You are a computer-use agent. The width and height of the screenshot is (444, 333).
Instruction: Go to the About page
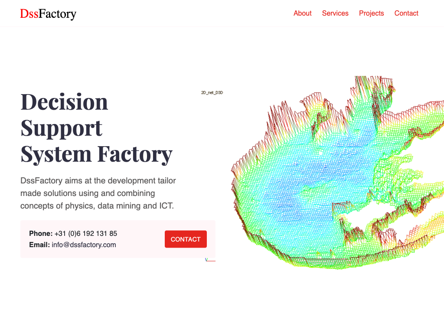[x=302, y=13]
